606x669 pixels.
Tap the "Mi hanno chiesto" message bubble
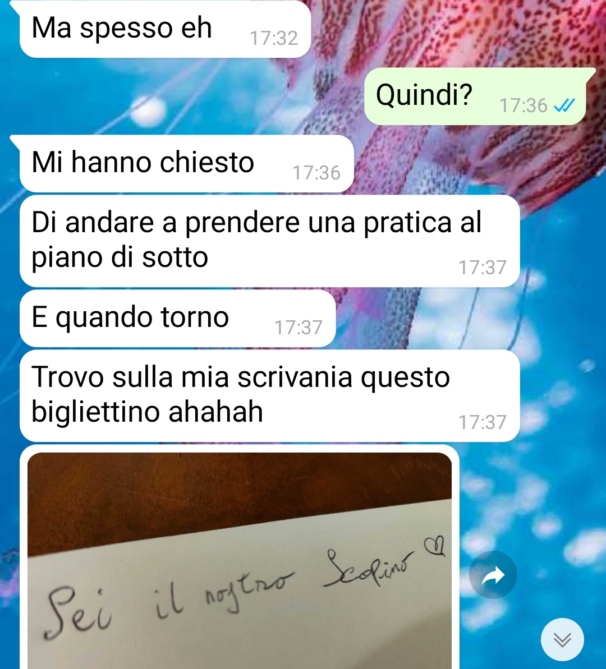(x=187, y=163)
